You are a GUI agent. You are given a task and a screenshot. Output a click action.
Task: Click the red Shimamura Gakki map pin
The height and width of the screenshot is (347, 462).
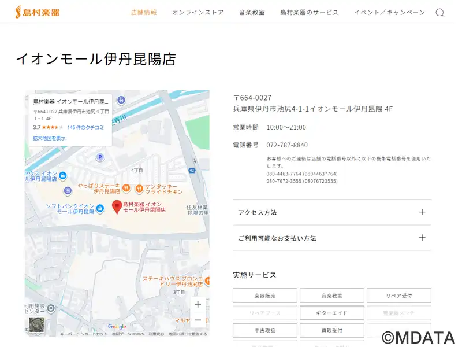[117, 206]
